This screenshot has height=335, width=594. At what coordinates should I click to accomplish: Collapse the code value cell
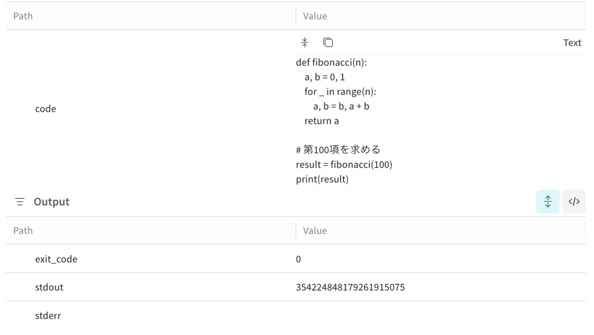pos(305,42)
